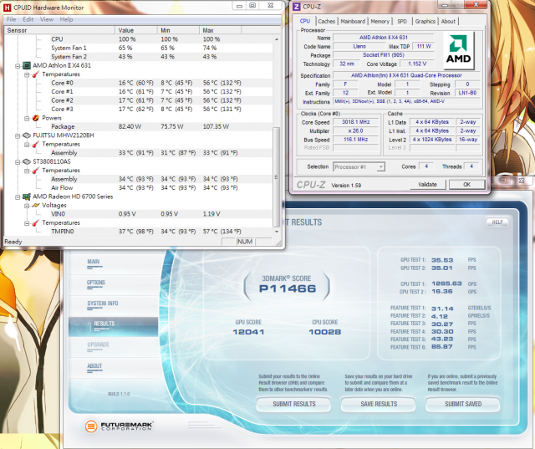Viewport: 535px width, 449px height.
Task: Click the GPU score value 12041
Action: 248,332
